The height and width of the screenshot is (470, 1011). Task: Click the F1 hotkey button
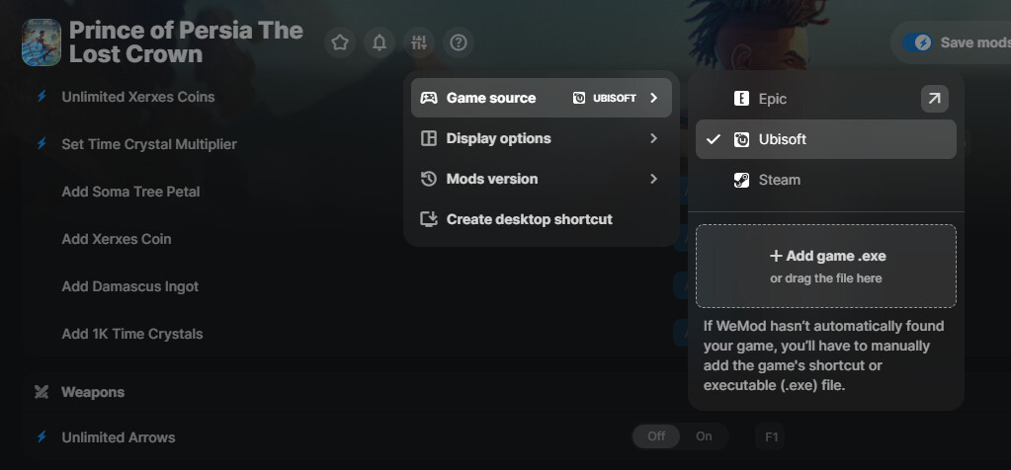(x=772, y=436)
